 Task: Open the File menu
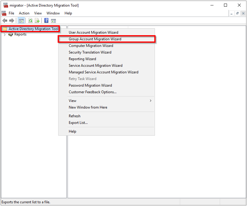(x=11, y=13)
